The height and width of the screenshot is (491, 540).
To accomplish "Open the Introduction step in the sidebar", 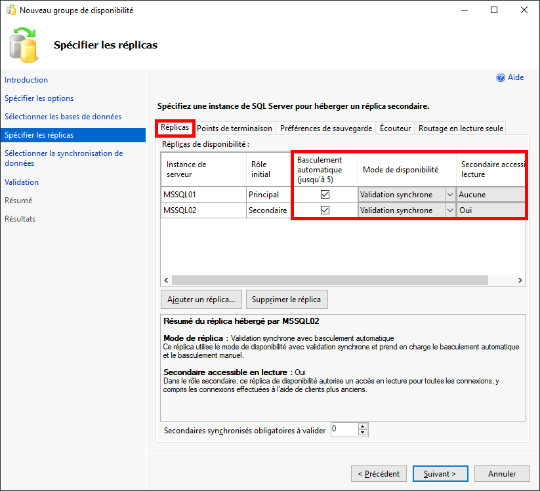I will pos(26,79).
